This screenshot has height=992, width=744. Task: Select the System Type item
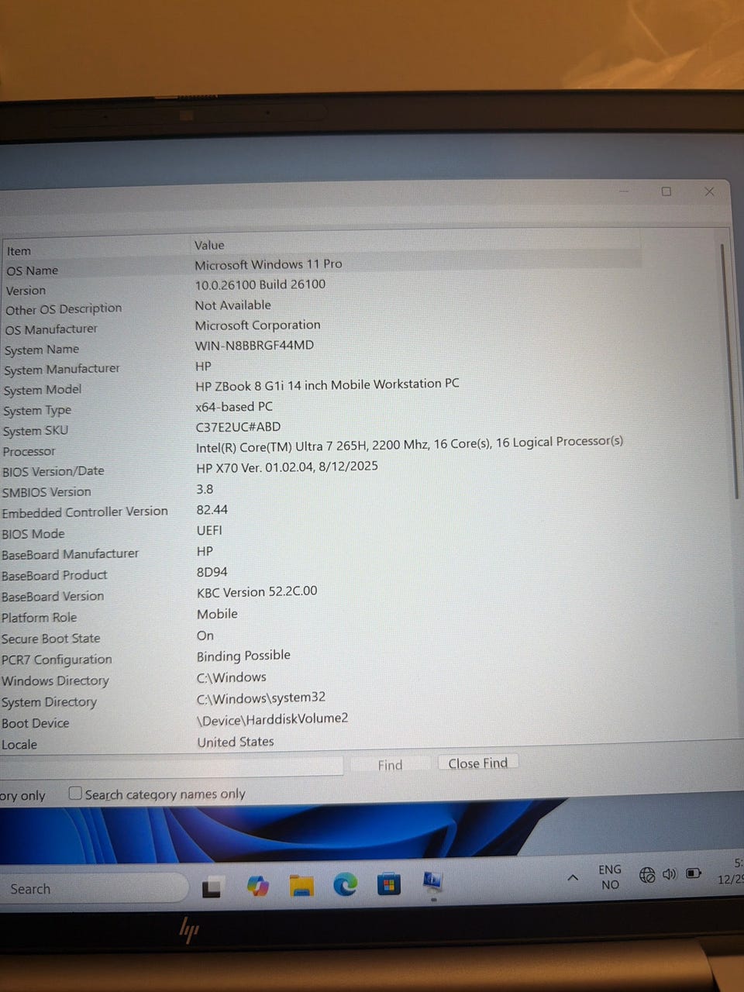click(x=36, y=410)
